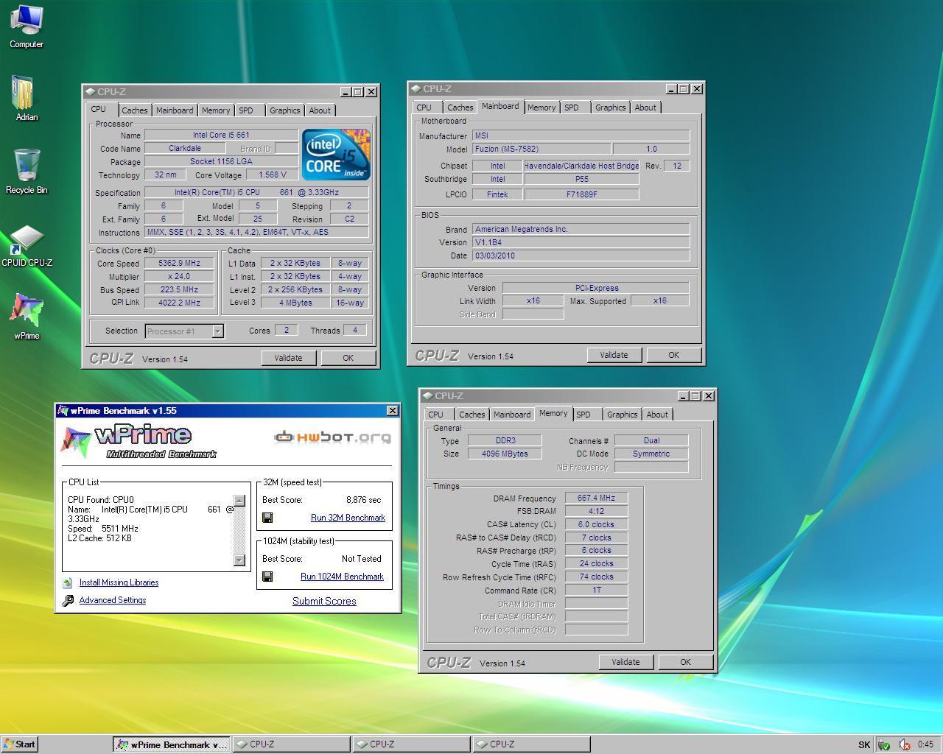Click the BIOS Date value 03/03/2010

coord(581,256)
